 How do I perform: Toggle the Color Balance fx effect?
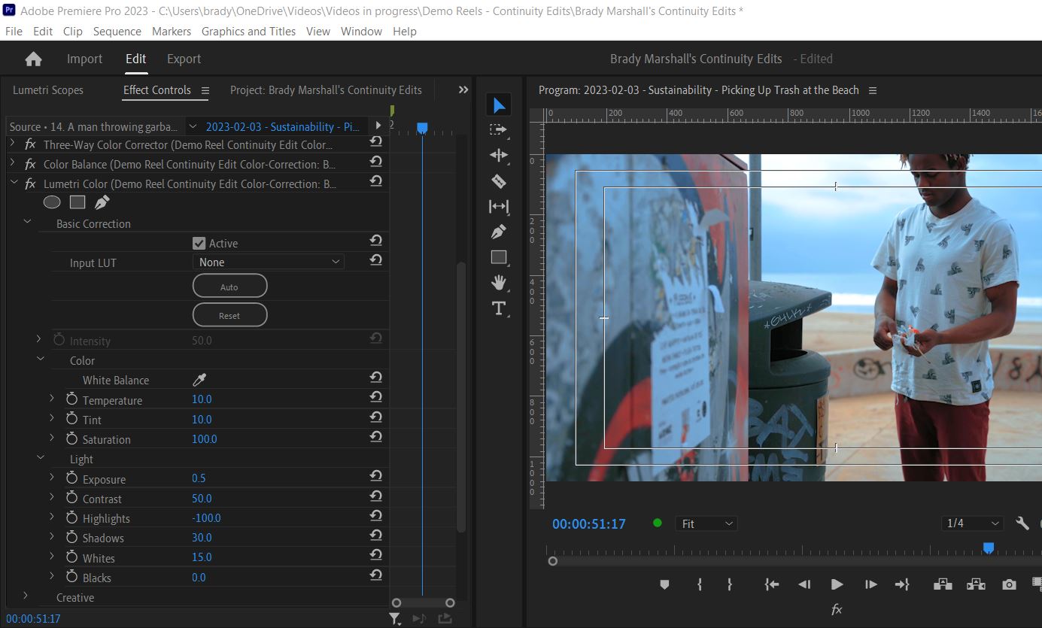point(30,164)
